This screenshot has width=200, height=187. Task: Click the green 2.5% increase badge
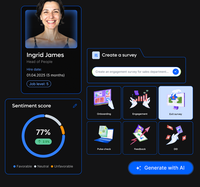pyautogui.click(x=43, y=142)
